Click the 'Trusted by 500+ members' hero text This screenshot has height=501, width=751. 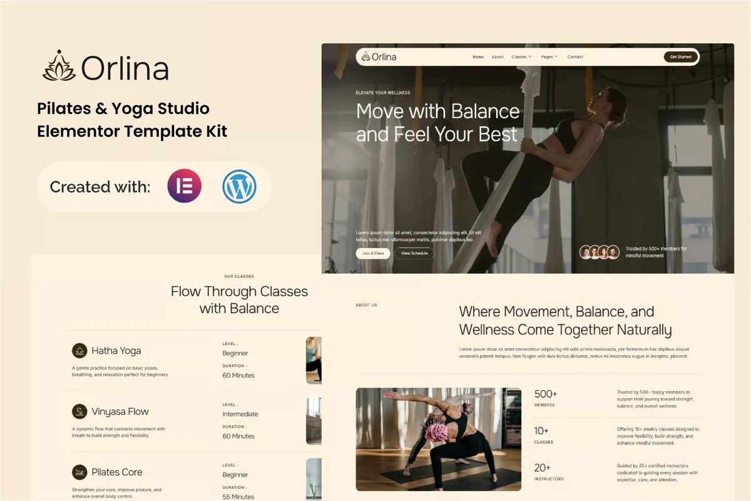[656, 252]
